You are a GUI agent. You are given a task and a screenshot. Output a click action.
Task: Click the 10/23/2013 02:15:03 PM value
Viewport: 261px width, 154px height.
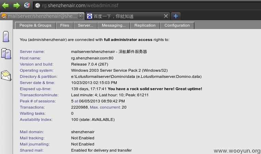pyautogui.click(x=94, y=83)
